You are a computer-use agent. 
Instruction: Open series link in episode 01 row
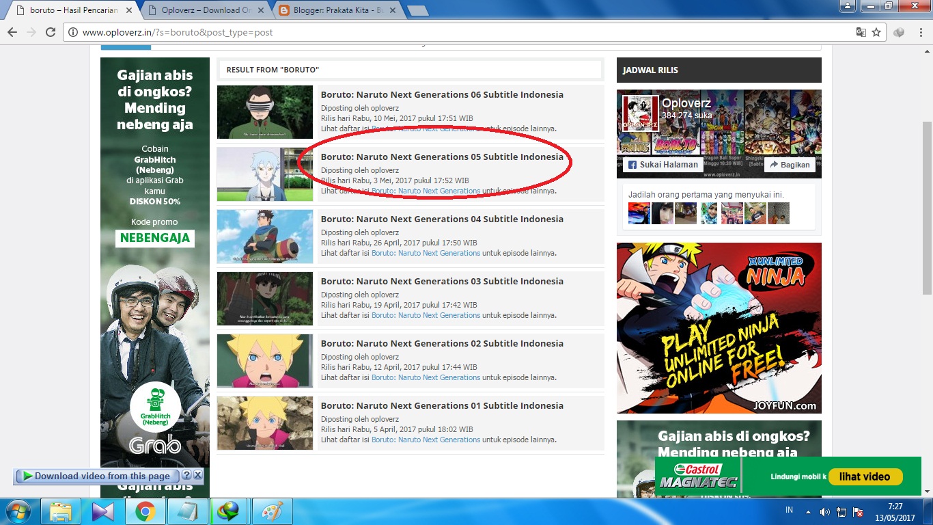(x=426, y=440)
